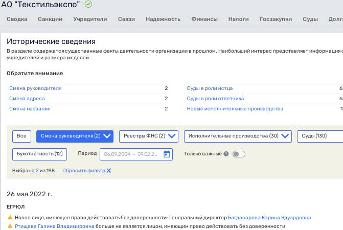Screen dimensions: 343x230
Task: Click the ЕГРЮЛ section label
Action: (15, 207)
